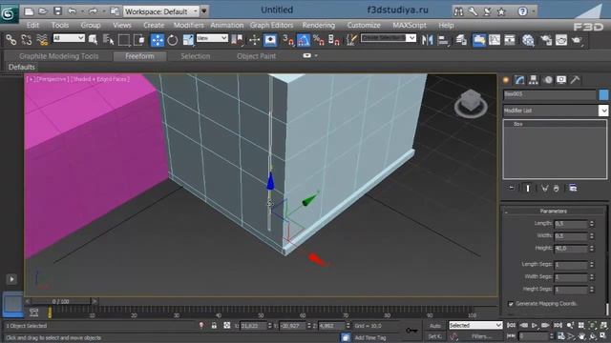
Task: Click the Add Time Tag label
Action: coord(370,337)
